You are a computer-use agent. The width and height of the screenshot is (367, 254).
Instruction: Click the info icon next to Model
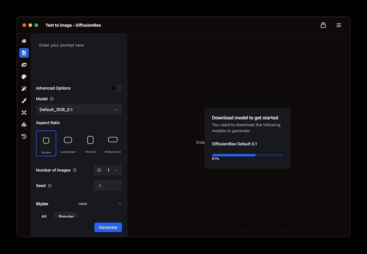coord(52,99)
